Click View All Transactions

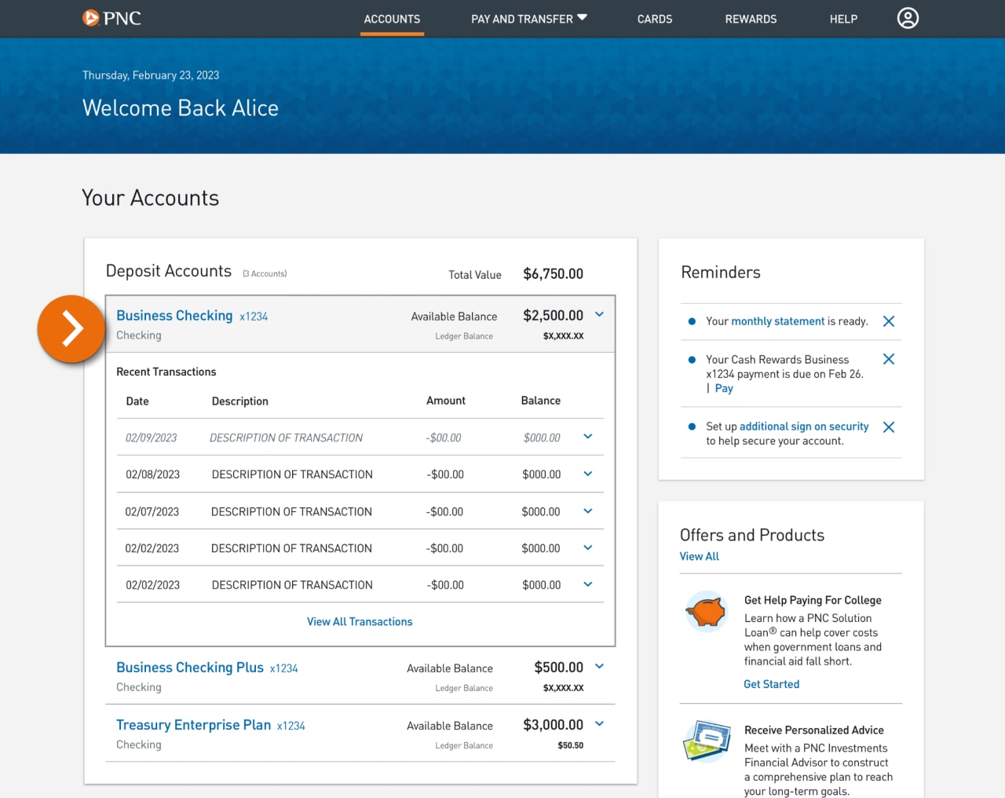click(x=359, y=621)
